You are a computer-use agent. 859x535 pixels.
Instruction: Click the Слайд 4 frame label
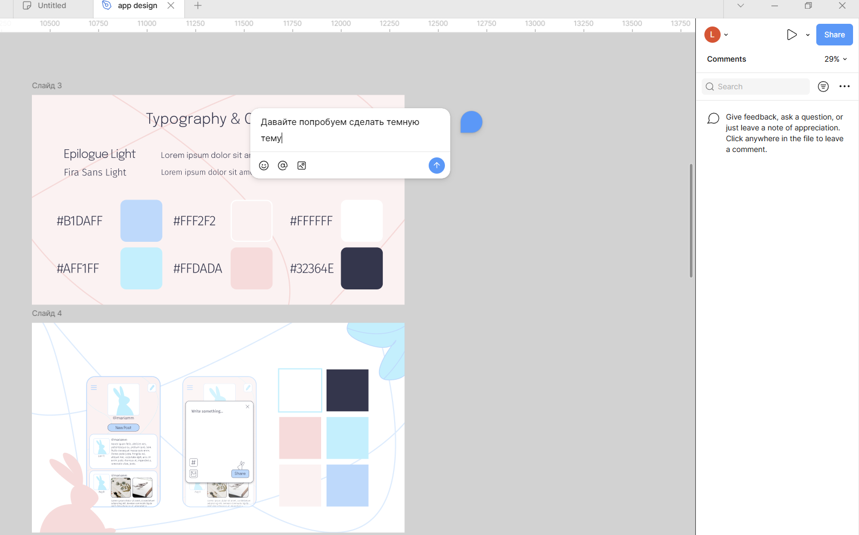[47, 313]
